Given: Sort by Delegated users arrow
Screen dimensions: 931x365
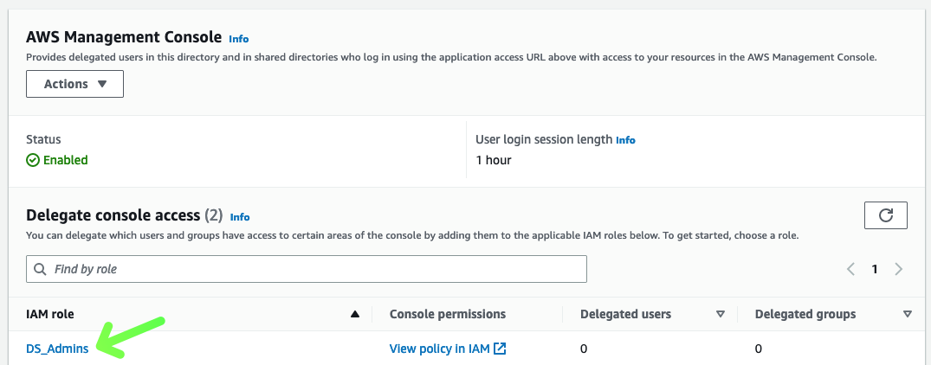Looking at the screenshot, I should (720, 315).
